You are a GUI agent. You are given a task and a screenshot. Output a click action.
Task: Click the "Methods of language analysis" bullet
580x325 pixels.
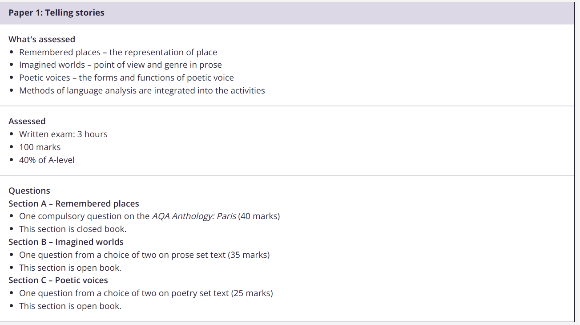click(142, 90)
